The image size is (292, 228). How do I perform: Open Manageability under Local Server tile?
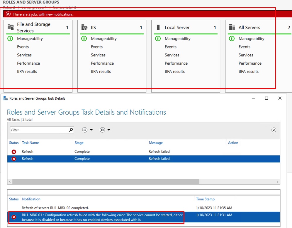point(177,38)
